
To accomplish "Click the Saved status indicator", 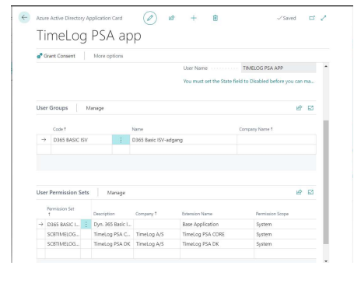I will (x=286, y=18).
